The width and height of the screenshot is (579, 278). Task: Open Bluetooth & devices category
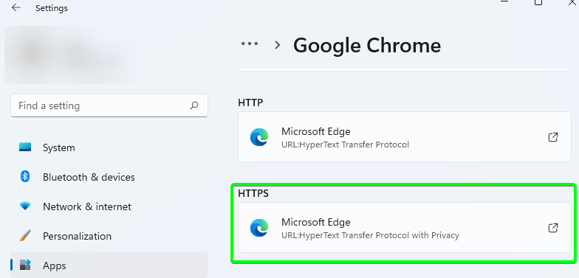point(109,177)
